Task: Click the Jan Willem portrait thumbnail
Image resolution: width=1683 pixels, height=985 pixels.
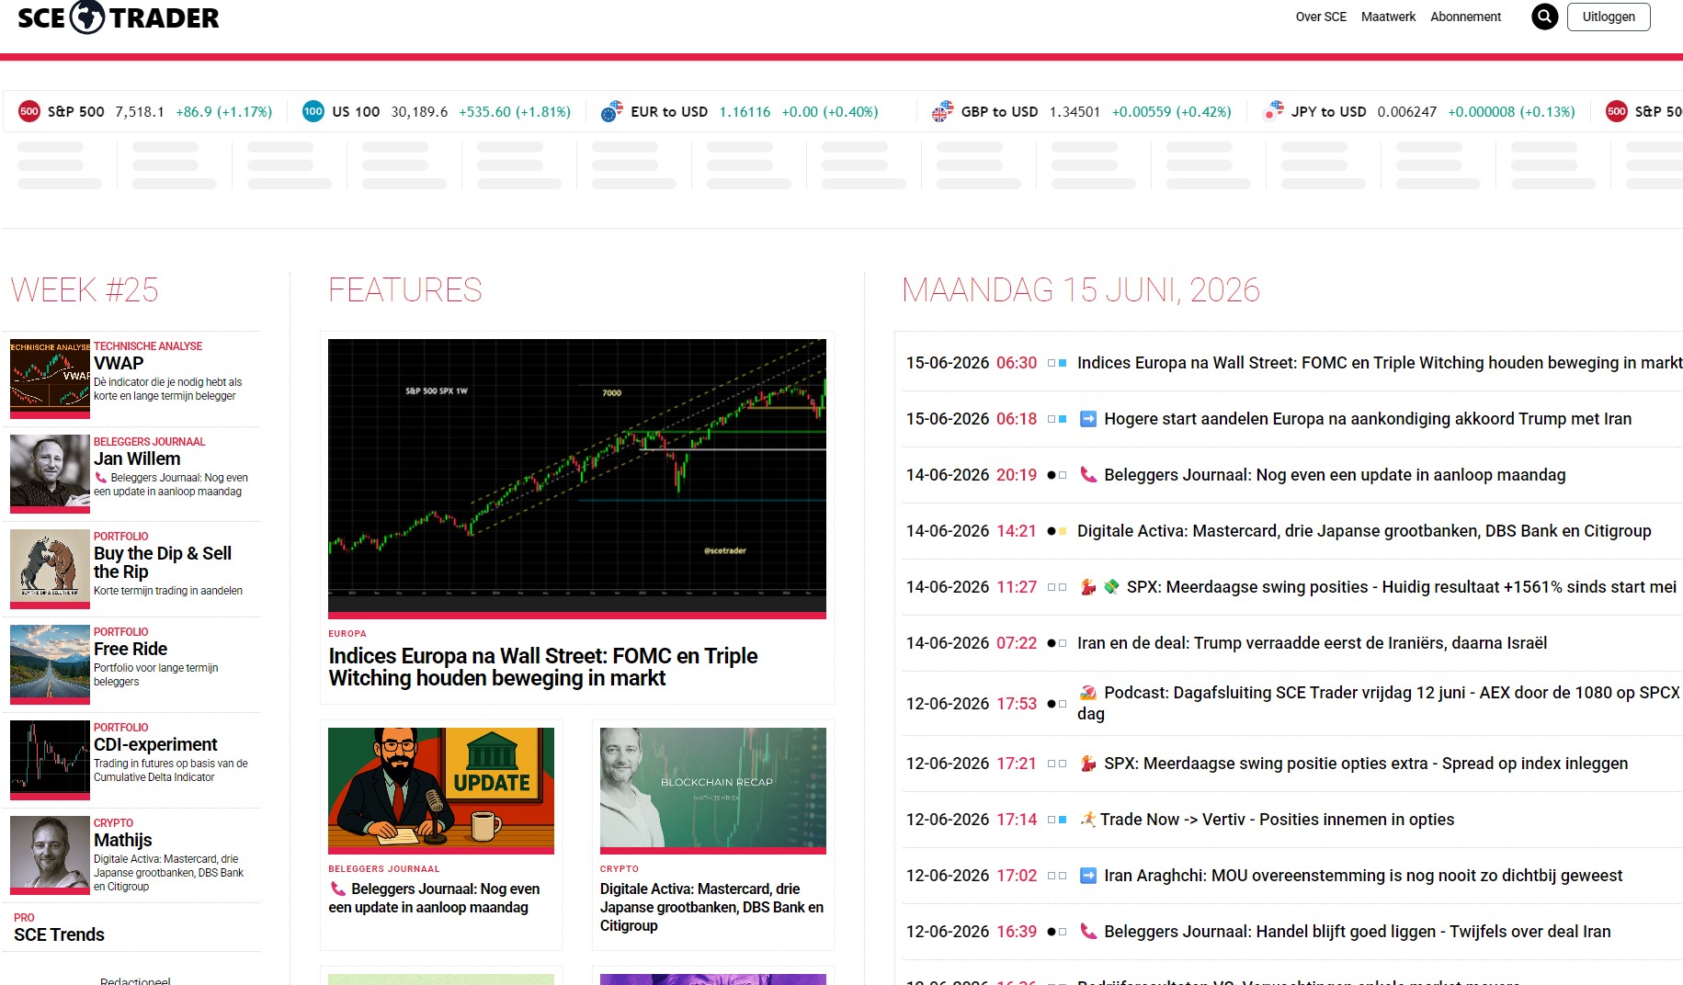Action: coord(50,473)
